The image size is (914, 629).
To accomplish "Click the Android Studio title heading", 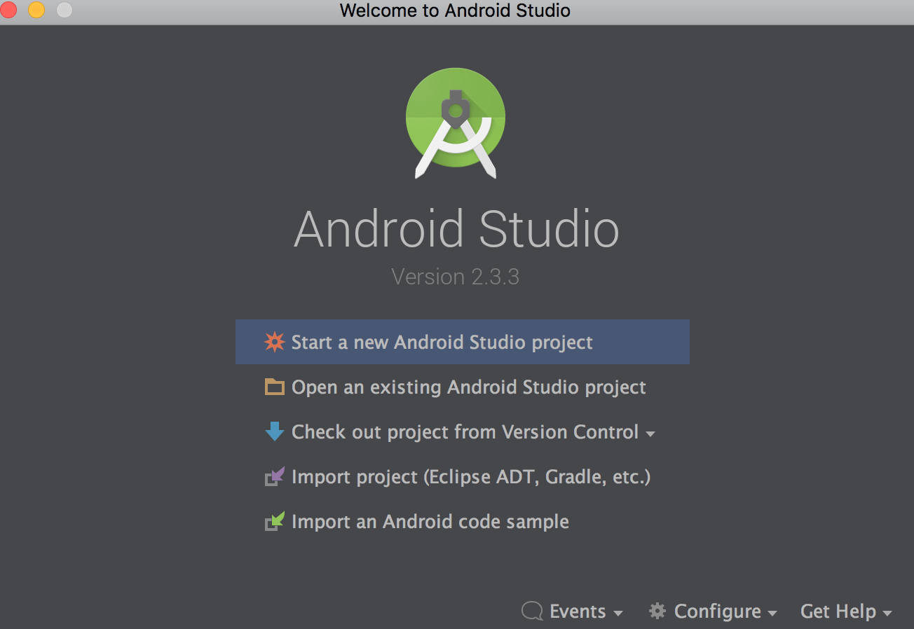I will (x=456, y=229).
